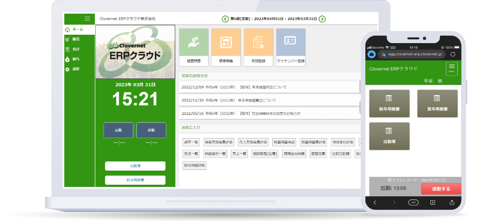Click the 最新のお知らせ section header
The height and width of the screenshot is (223, 481).
pyautogui.click(x=195, y=76)
